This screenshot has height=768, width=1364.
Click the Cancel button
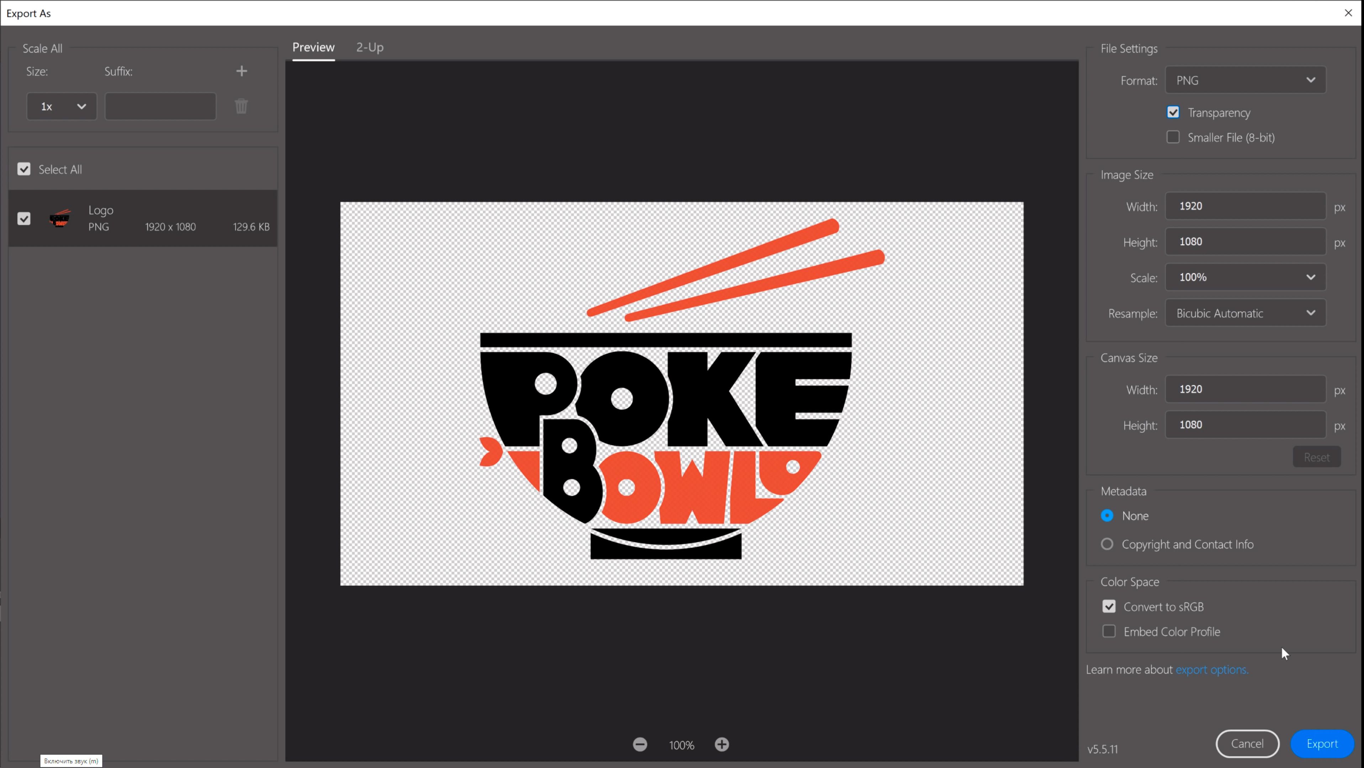[x=1247, y=743]
